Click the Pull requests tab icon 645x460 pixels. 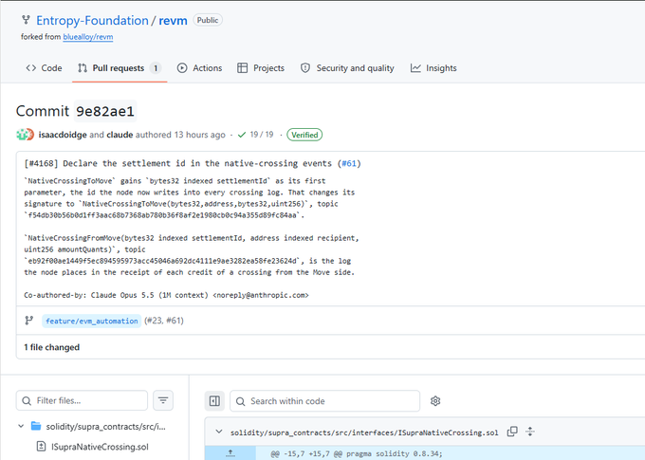tap(83, 68)
